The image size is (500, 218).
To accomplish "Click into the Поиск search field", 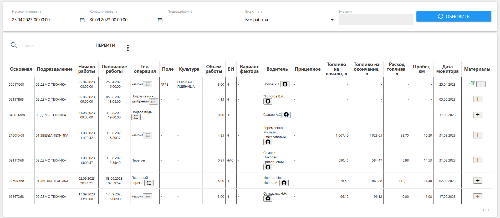I will [57, 46].
